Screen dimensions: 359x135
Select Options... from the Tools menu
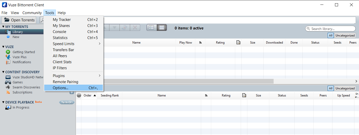(73, 88)
